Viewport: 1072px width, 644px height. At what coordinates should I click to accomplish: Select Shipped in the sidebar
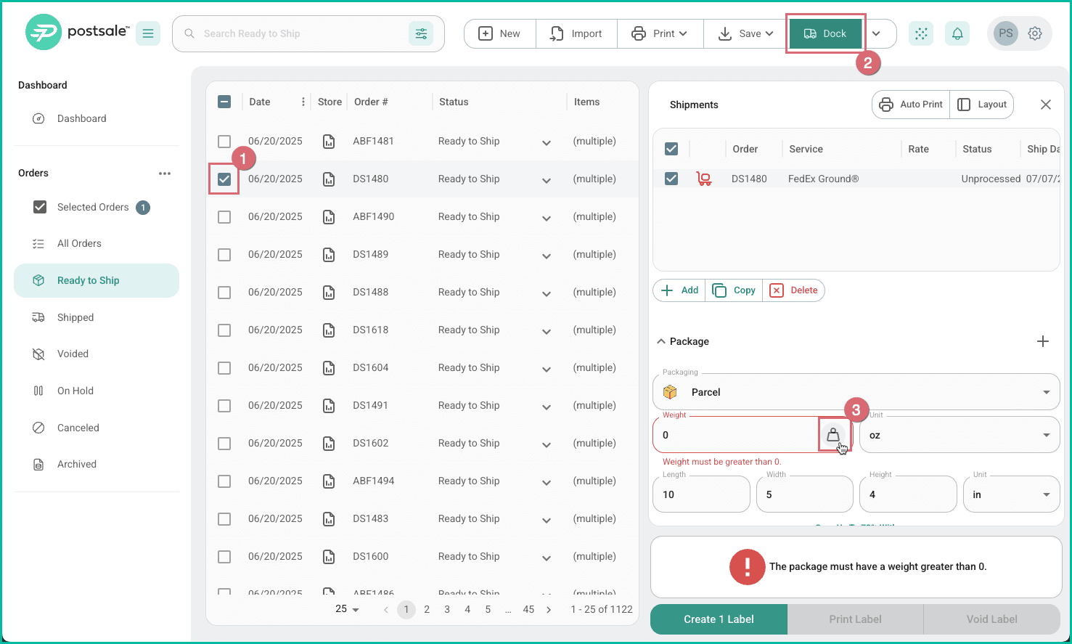click(75, 317)
